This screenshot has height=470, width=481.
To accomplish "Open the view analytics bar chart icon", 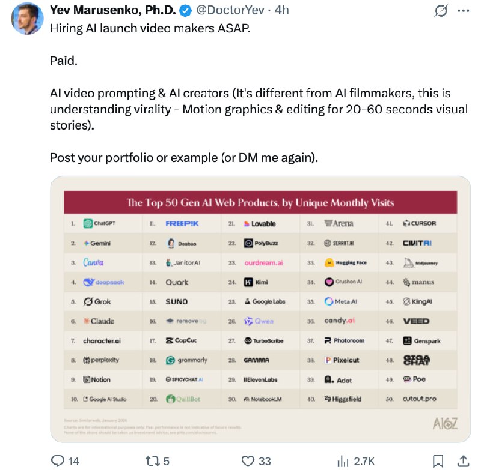I will coord(343,460).
